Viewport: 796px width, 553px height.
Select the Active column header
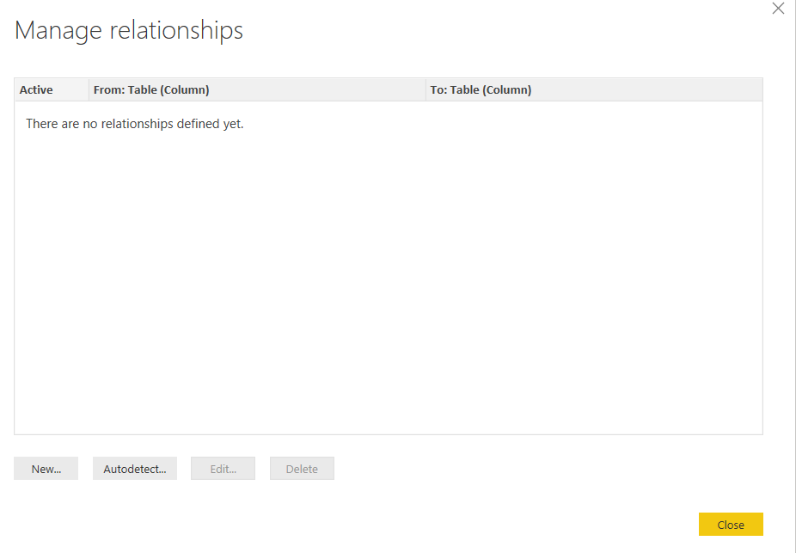click(x=36, y=89)
